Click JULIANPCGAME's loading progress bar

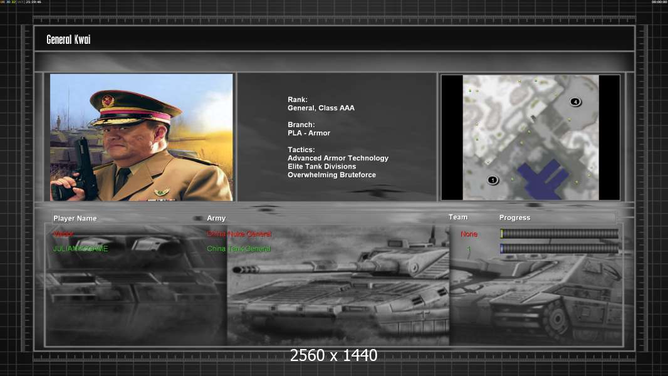pos(559,249)
